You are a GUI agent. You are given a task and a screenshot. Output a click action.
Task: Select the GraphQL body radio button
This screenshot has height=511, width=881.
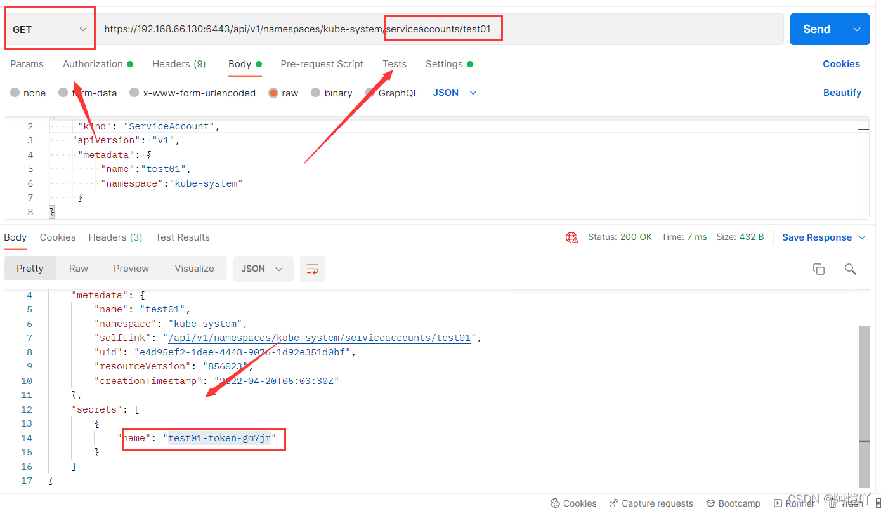coord(370,93)
